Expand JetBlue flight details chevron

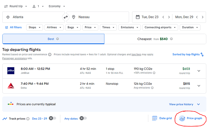pyautogui.click(x=199, y=71)
